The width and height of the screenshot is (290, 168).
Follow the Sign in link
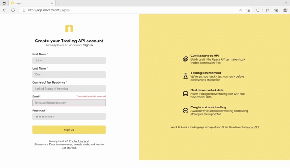[x=88, y=45]
